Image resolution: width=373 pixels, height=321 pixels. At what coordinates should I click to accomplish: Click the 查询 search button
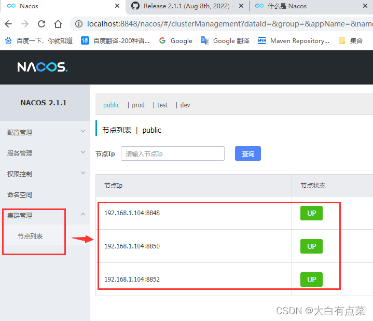click(x=248, y=153)
